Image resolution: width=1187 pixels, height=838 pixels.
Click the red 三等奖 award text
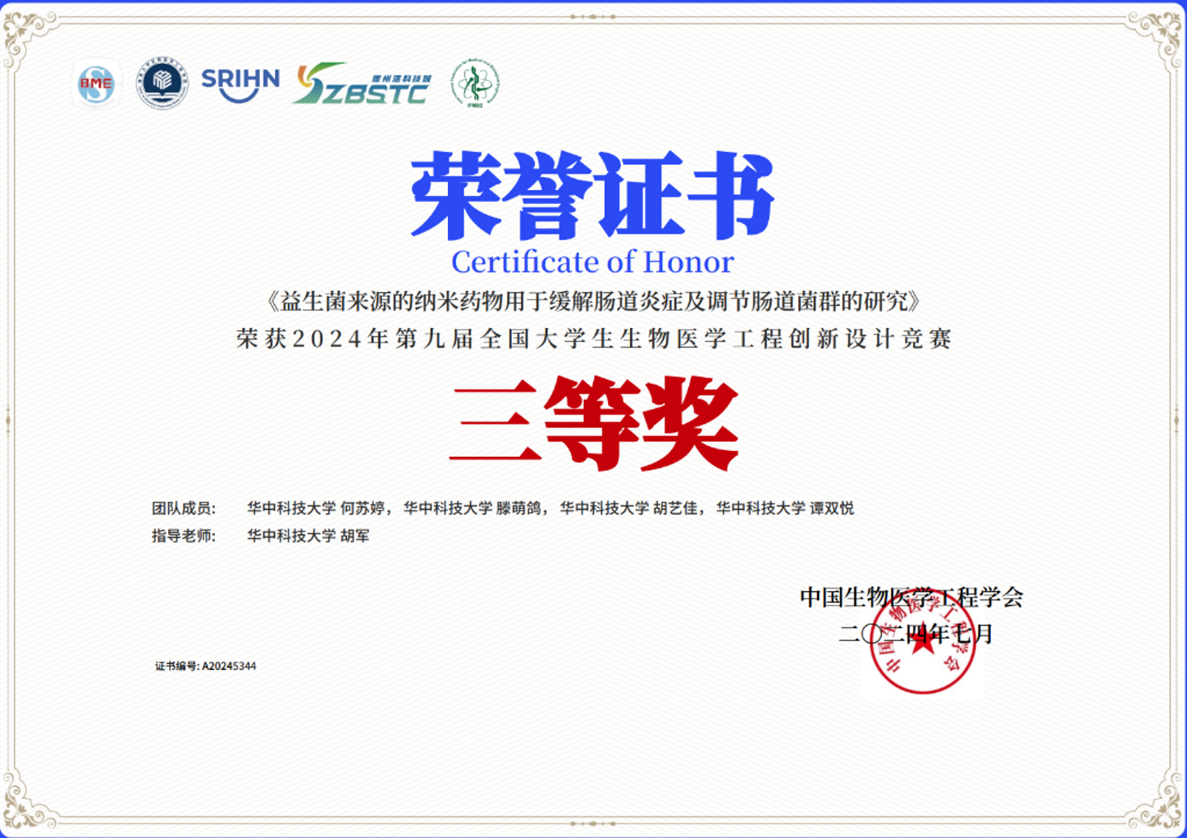coord(594,423)
